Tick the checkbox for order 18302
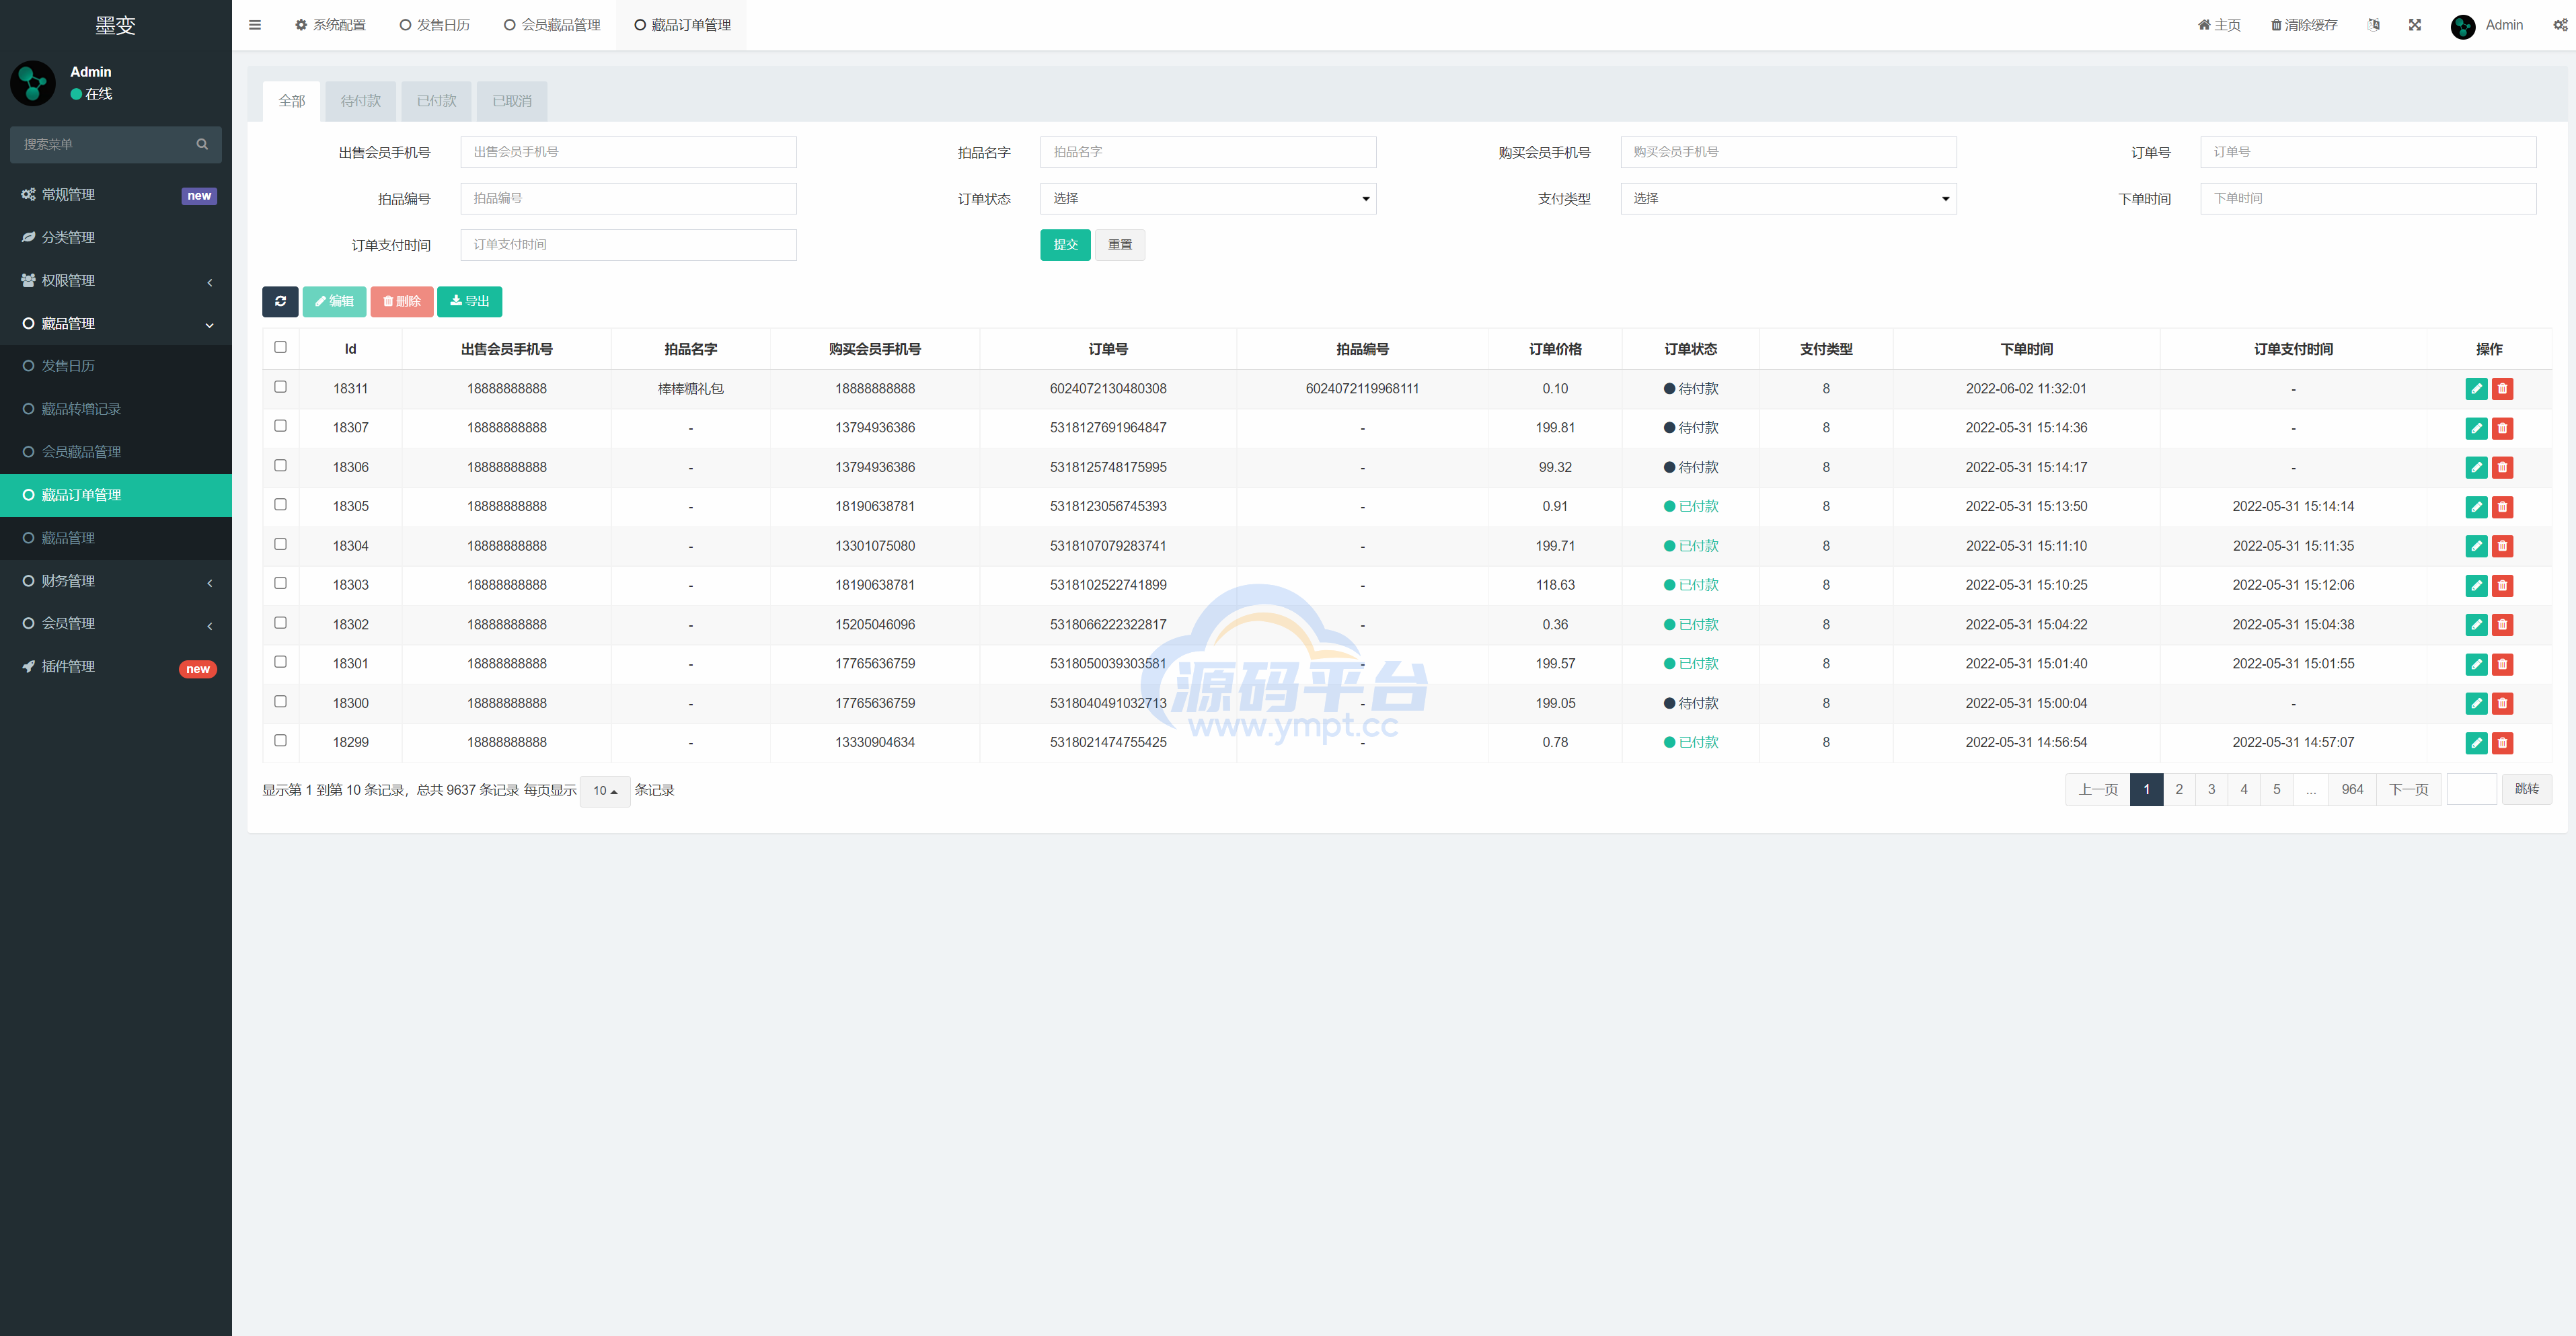2576x1336 pixels. point(280,623)
